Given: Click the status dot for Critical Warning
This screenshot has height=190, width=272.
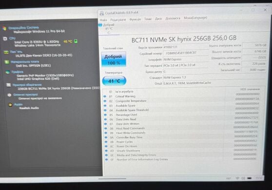Looking at the screenshot, I should (x=105, y=96).
